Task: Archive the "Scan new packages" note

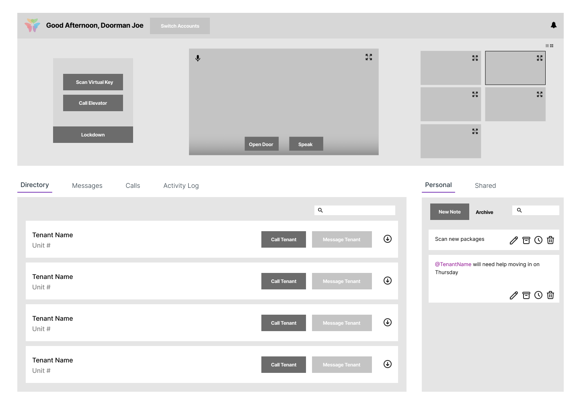Action: (x=526, y=240)
